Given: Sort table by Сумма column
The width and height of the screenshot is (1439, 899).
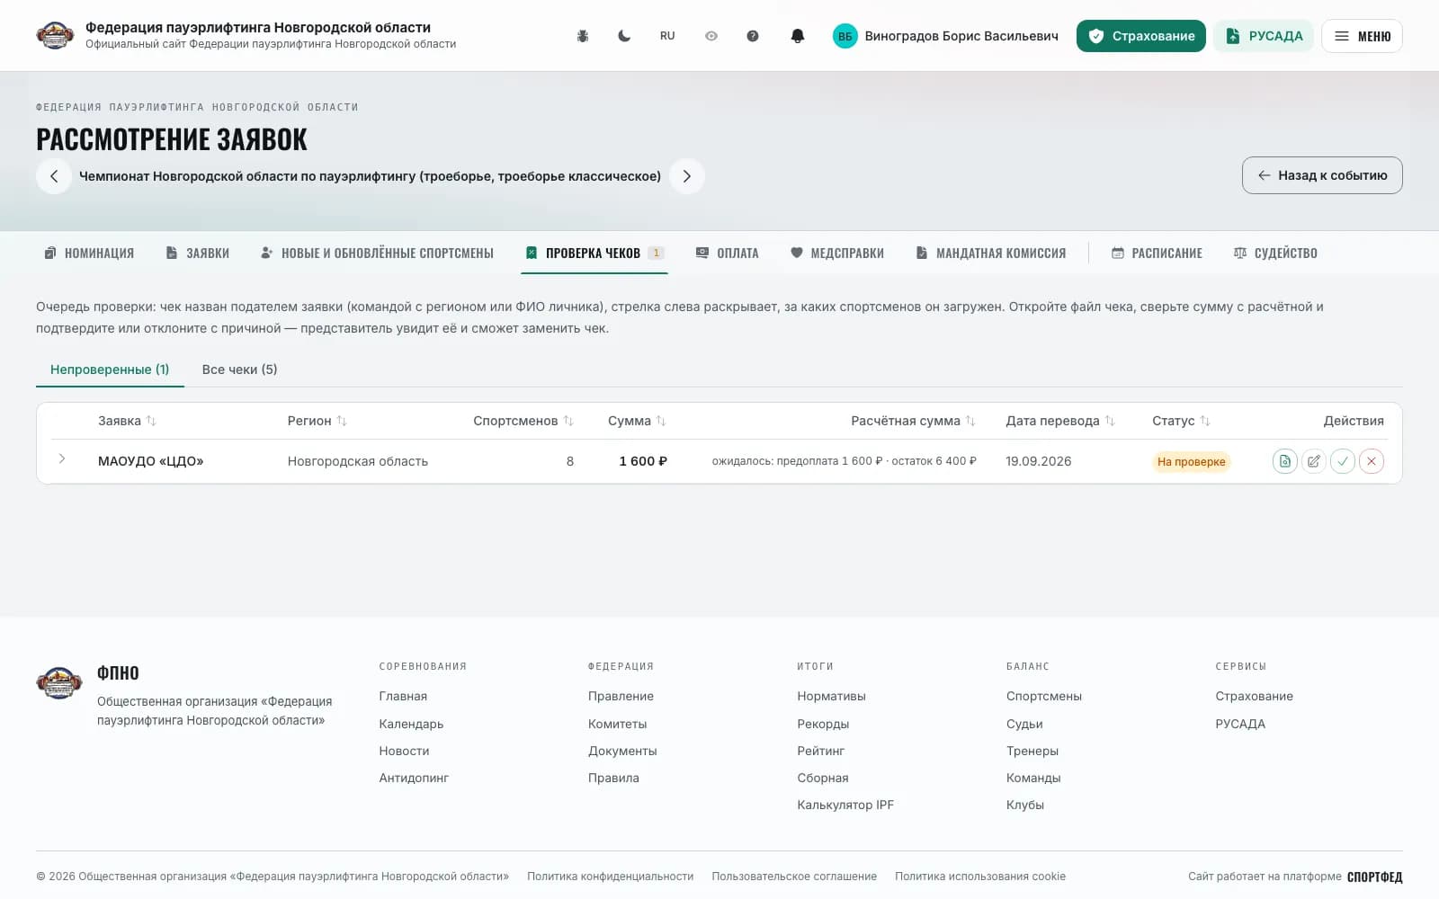Looking at the screenshot, I should (637, 421).
